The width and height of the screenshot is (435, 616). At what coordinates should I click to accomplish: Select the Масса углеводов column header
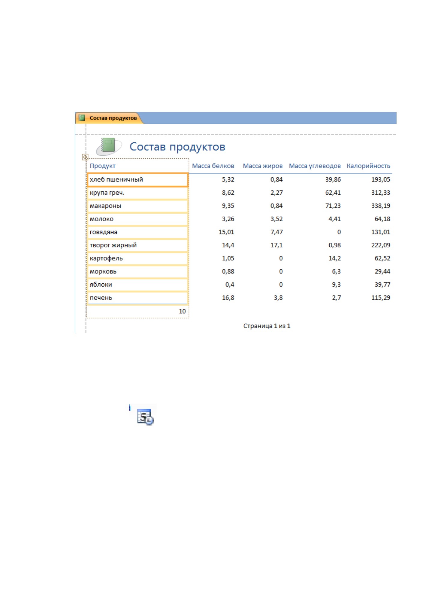point(315,166)
